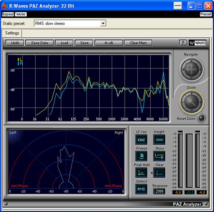Click the center Navigate cross pad
This screenshot has width=214, height=212.
[x=192, y=70]
